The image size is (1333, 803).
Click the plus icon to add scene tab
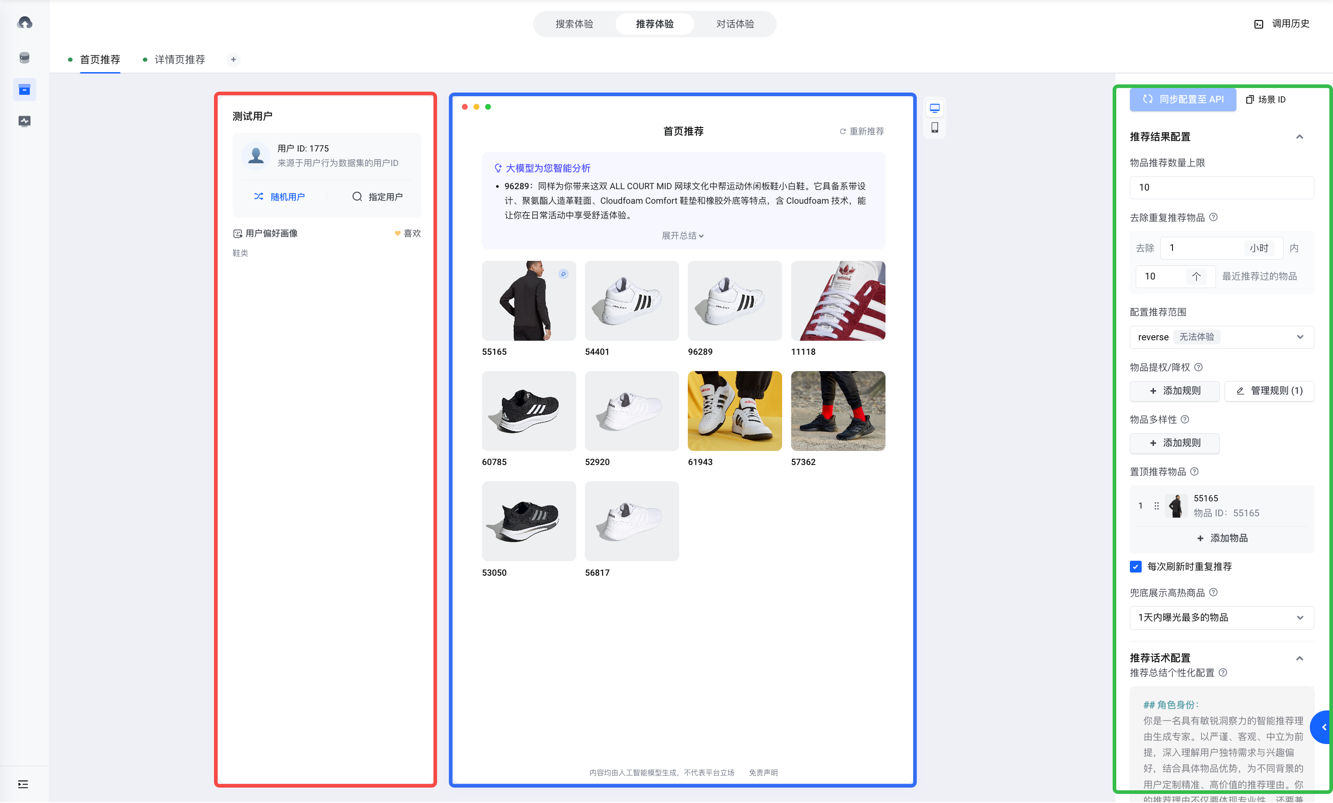233,59
